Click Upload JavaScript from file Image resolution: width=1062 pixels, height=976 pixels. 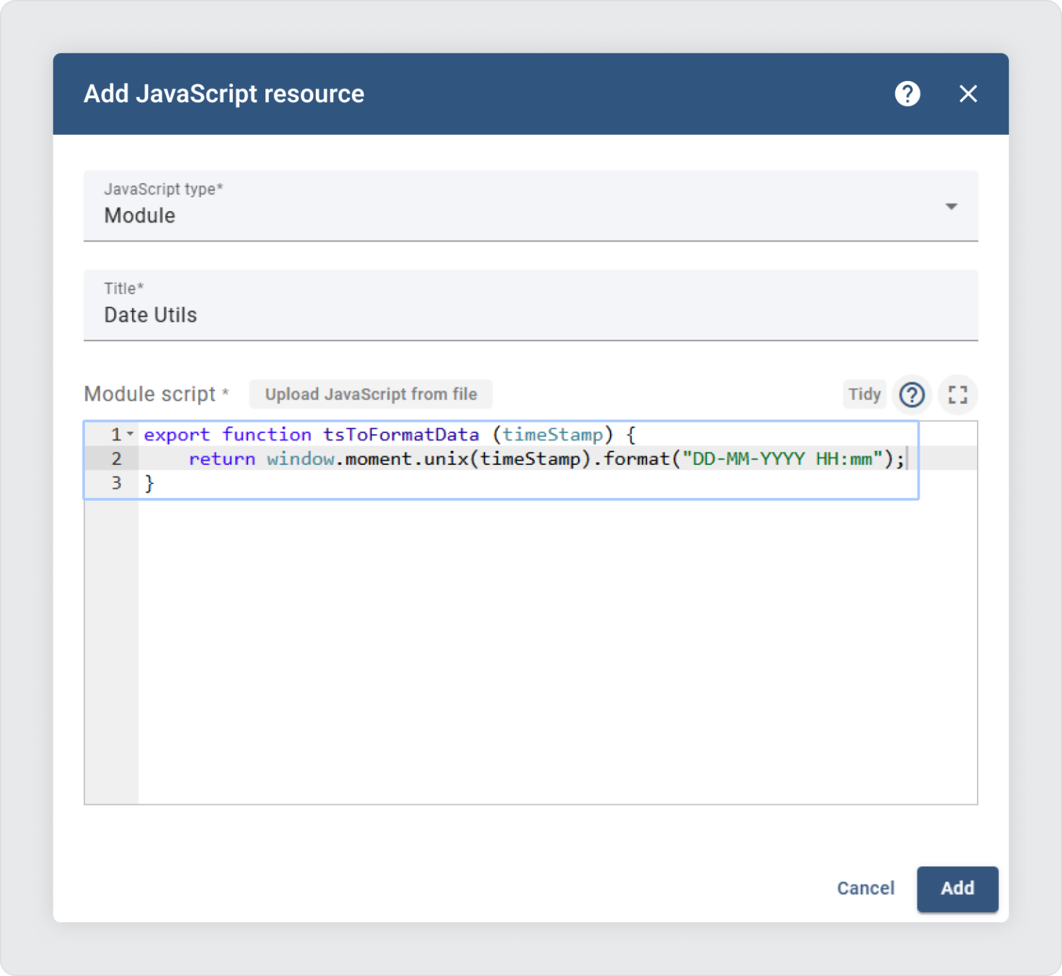(371, 394)
